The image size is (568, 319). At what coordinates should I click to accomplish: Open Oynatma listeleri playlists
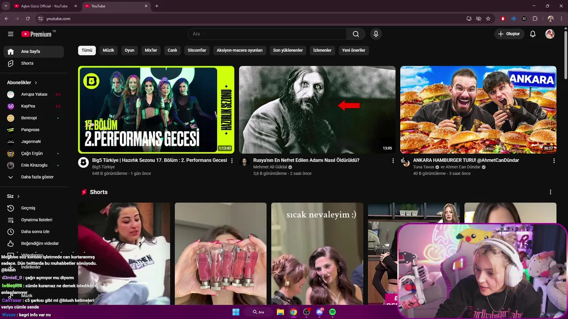(x=34, y=220)
